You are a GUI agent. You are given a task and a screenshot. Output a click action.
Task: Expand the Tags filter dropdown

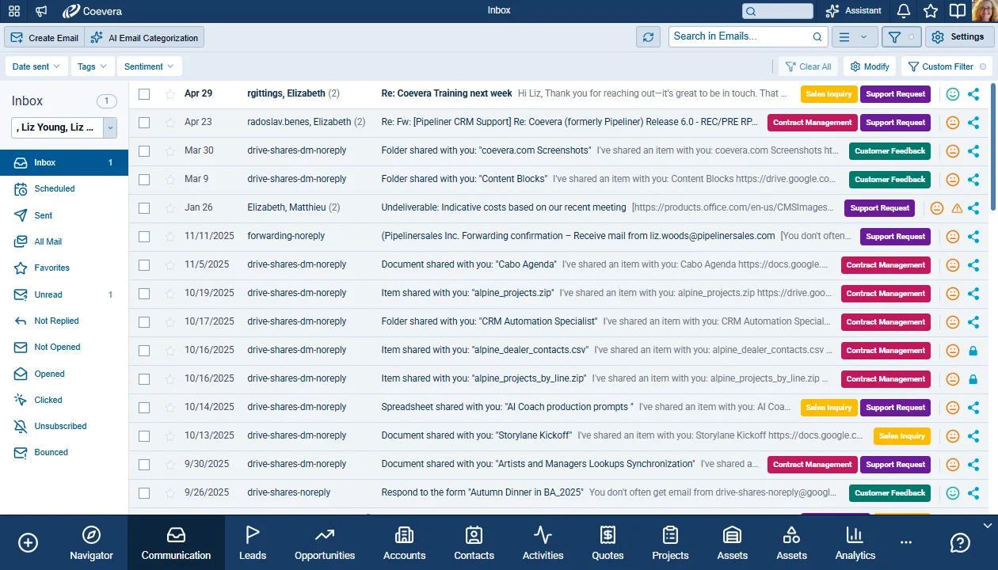[93, 66]
